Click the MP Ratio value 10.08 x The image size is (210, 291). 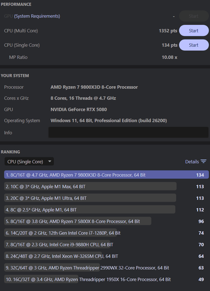pos(169,57)
